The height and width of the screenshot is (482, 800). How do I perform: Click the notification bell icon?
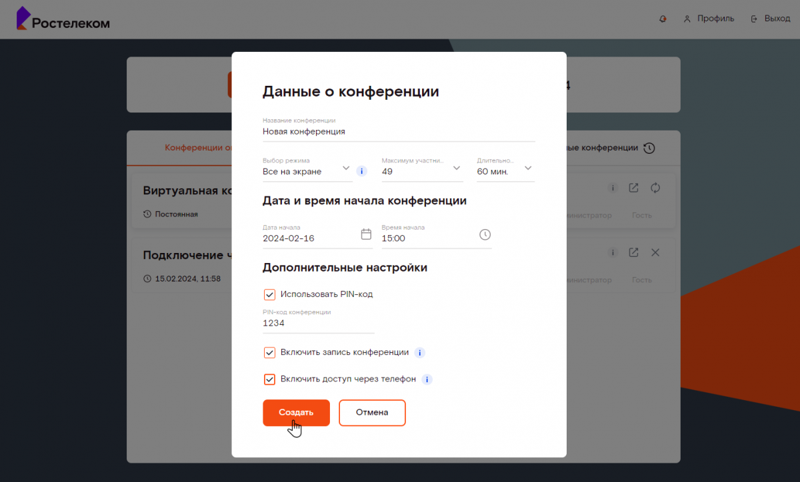point(663,19)
